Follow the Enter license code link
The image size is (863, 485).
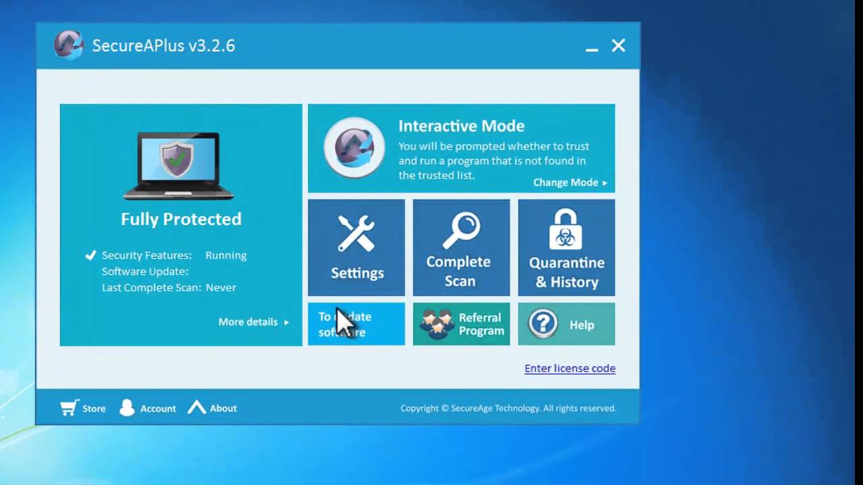(570, 368)
